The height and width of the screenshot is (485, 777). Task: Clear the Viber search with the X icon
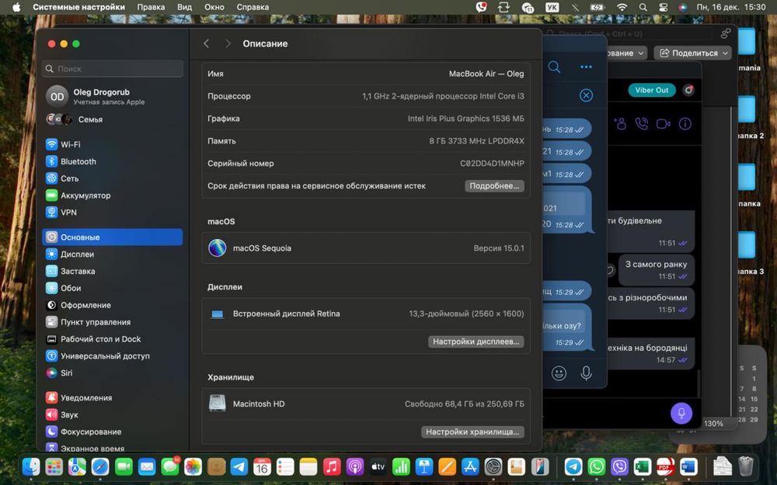pyautogui.click(x=586, y=95)
